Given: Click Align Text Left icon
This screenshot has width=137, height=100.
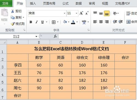Looking at the screenshot, I should [x=95, y=22].
